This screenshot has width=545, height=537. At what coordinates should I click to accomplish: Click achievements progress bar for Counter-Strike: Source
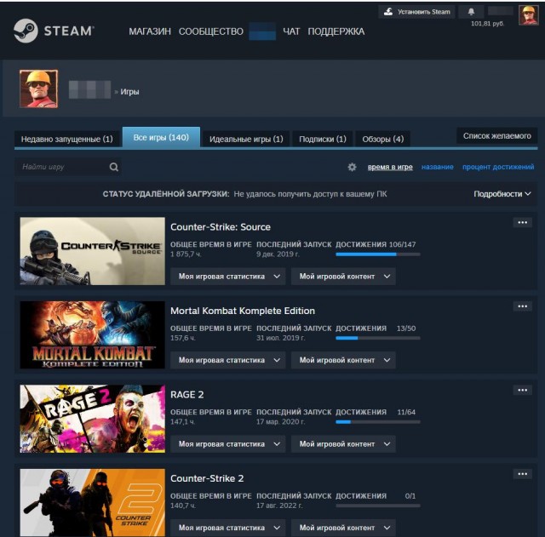click(x=378, y=254)
